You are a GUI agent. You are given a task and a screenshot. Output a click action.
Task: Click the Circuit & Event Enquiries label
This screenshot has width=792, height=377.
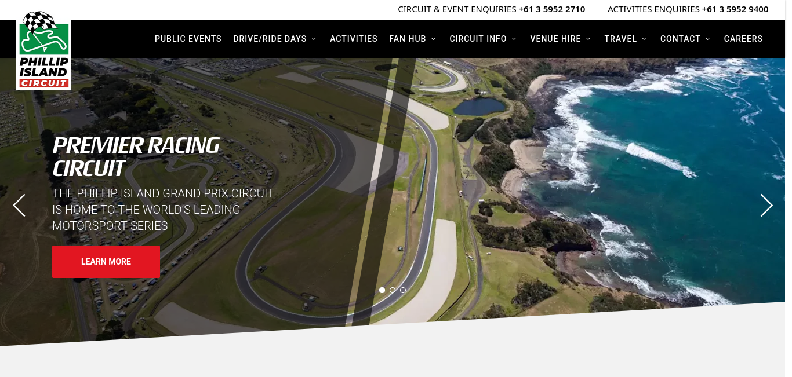(457, 9)
